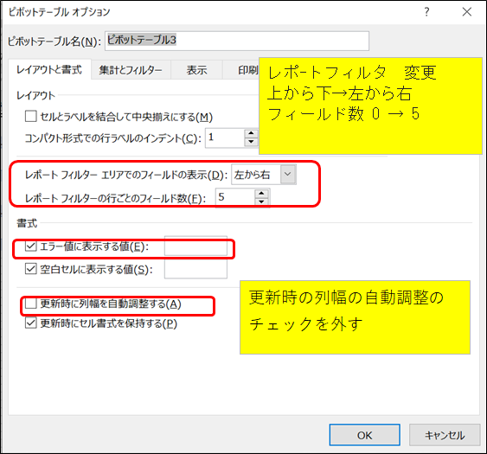
Task: Select the レイアウトと書式 tab
Action: pyautogui.click(x=49, y=69)
